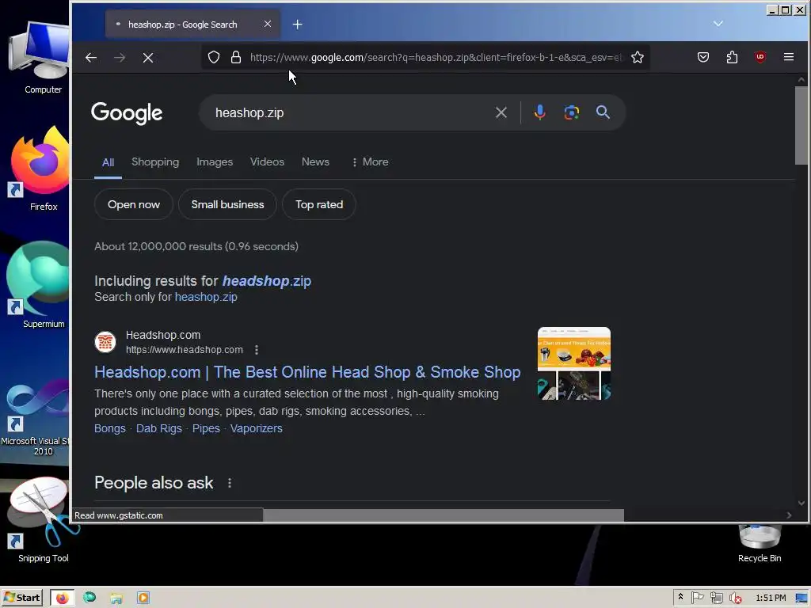This screenshot has width=811, height=608.
Task: Close the heashop.zip Google Search tab
Action: click(x=268, y=24)
